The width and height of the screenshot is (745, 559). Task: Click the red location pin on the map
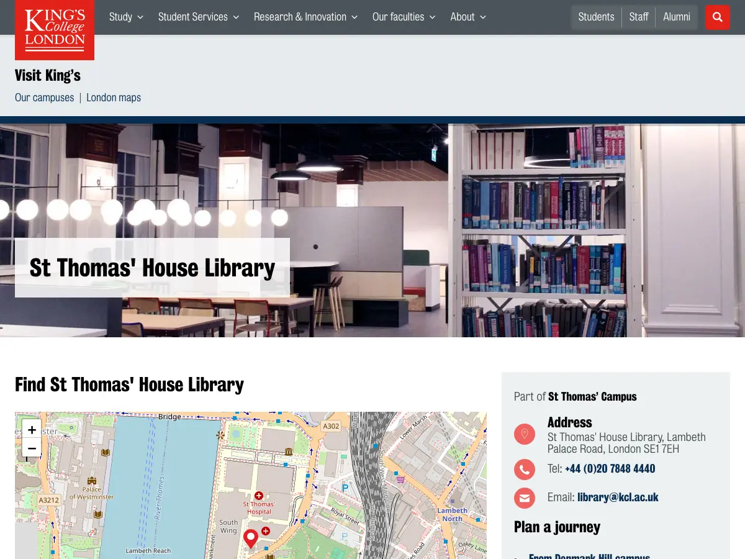(x=251, y=539)
